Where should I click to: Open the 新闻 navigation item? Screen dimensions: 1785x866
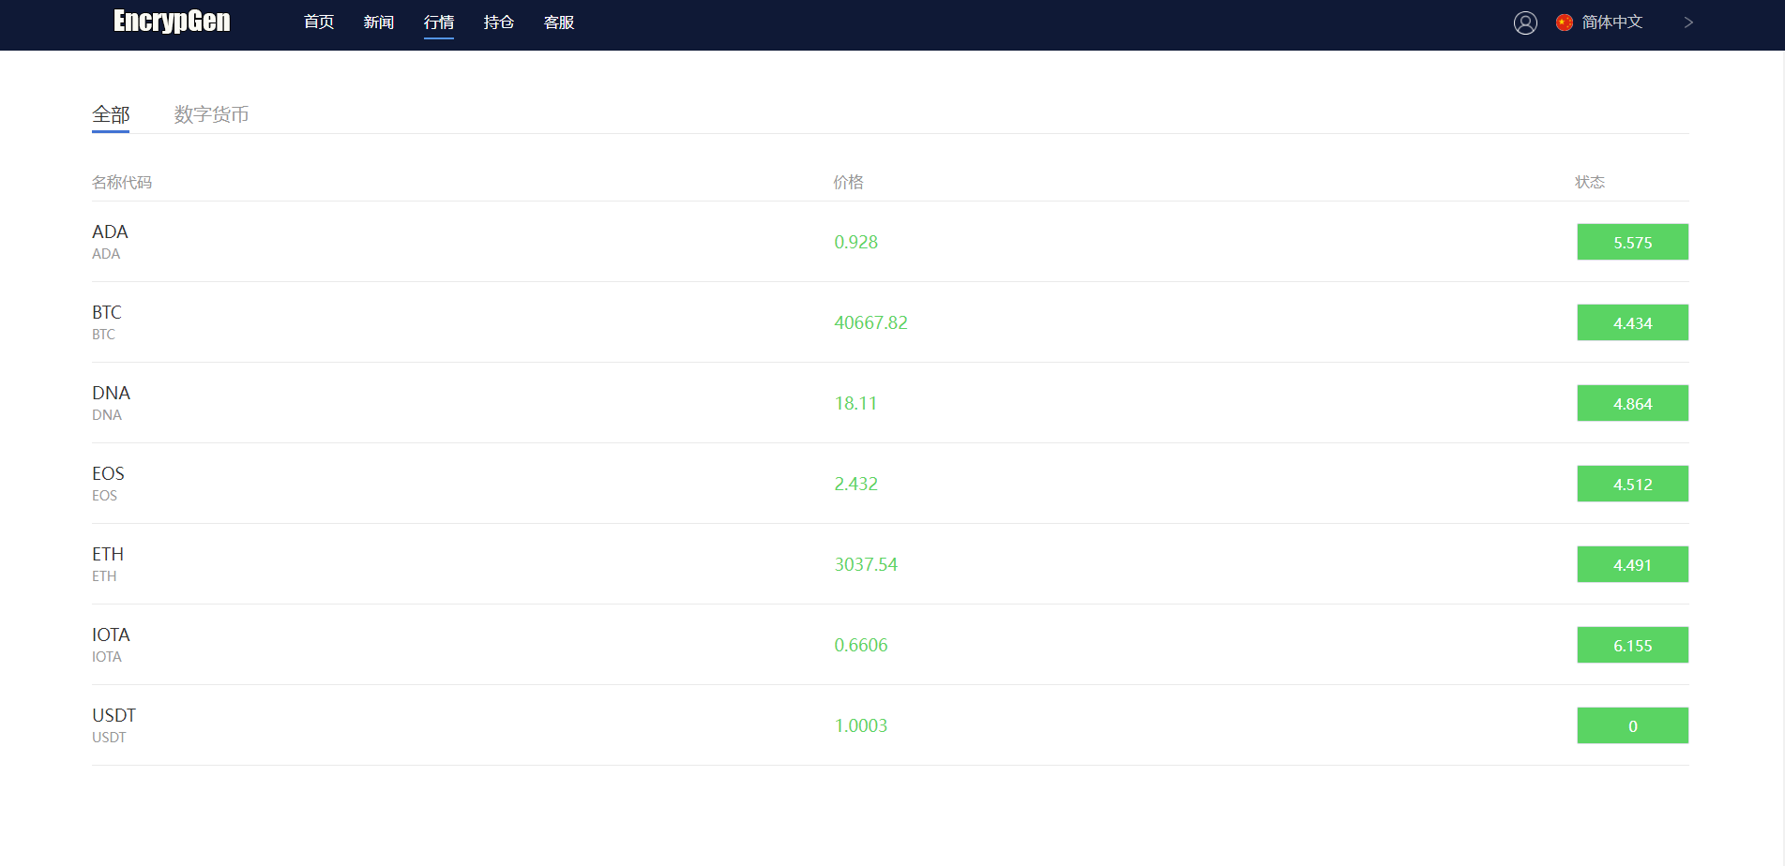pyautogui.click(x=379, y=22)
